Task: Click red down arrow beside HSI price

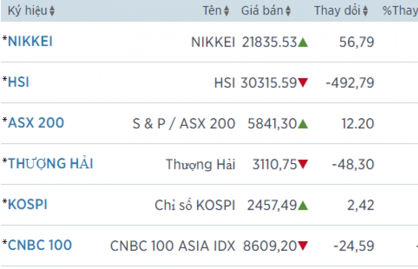Action: pyautogui.click(x=303, y=84)
